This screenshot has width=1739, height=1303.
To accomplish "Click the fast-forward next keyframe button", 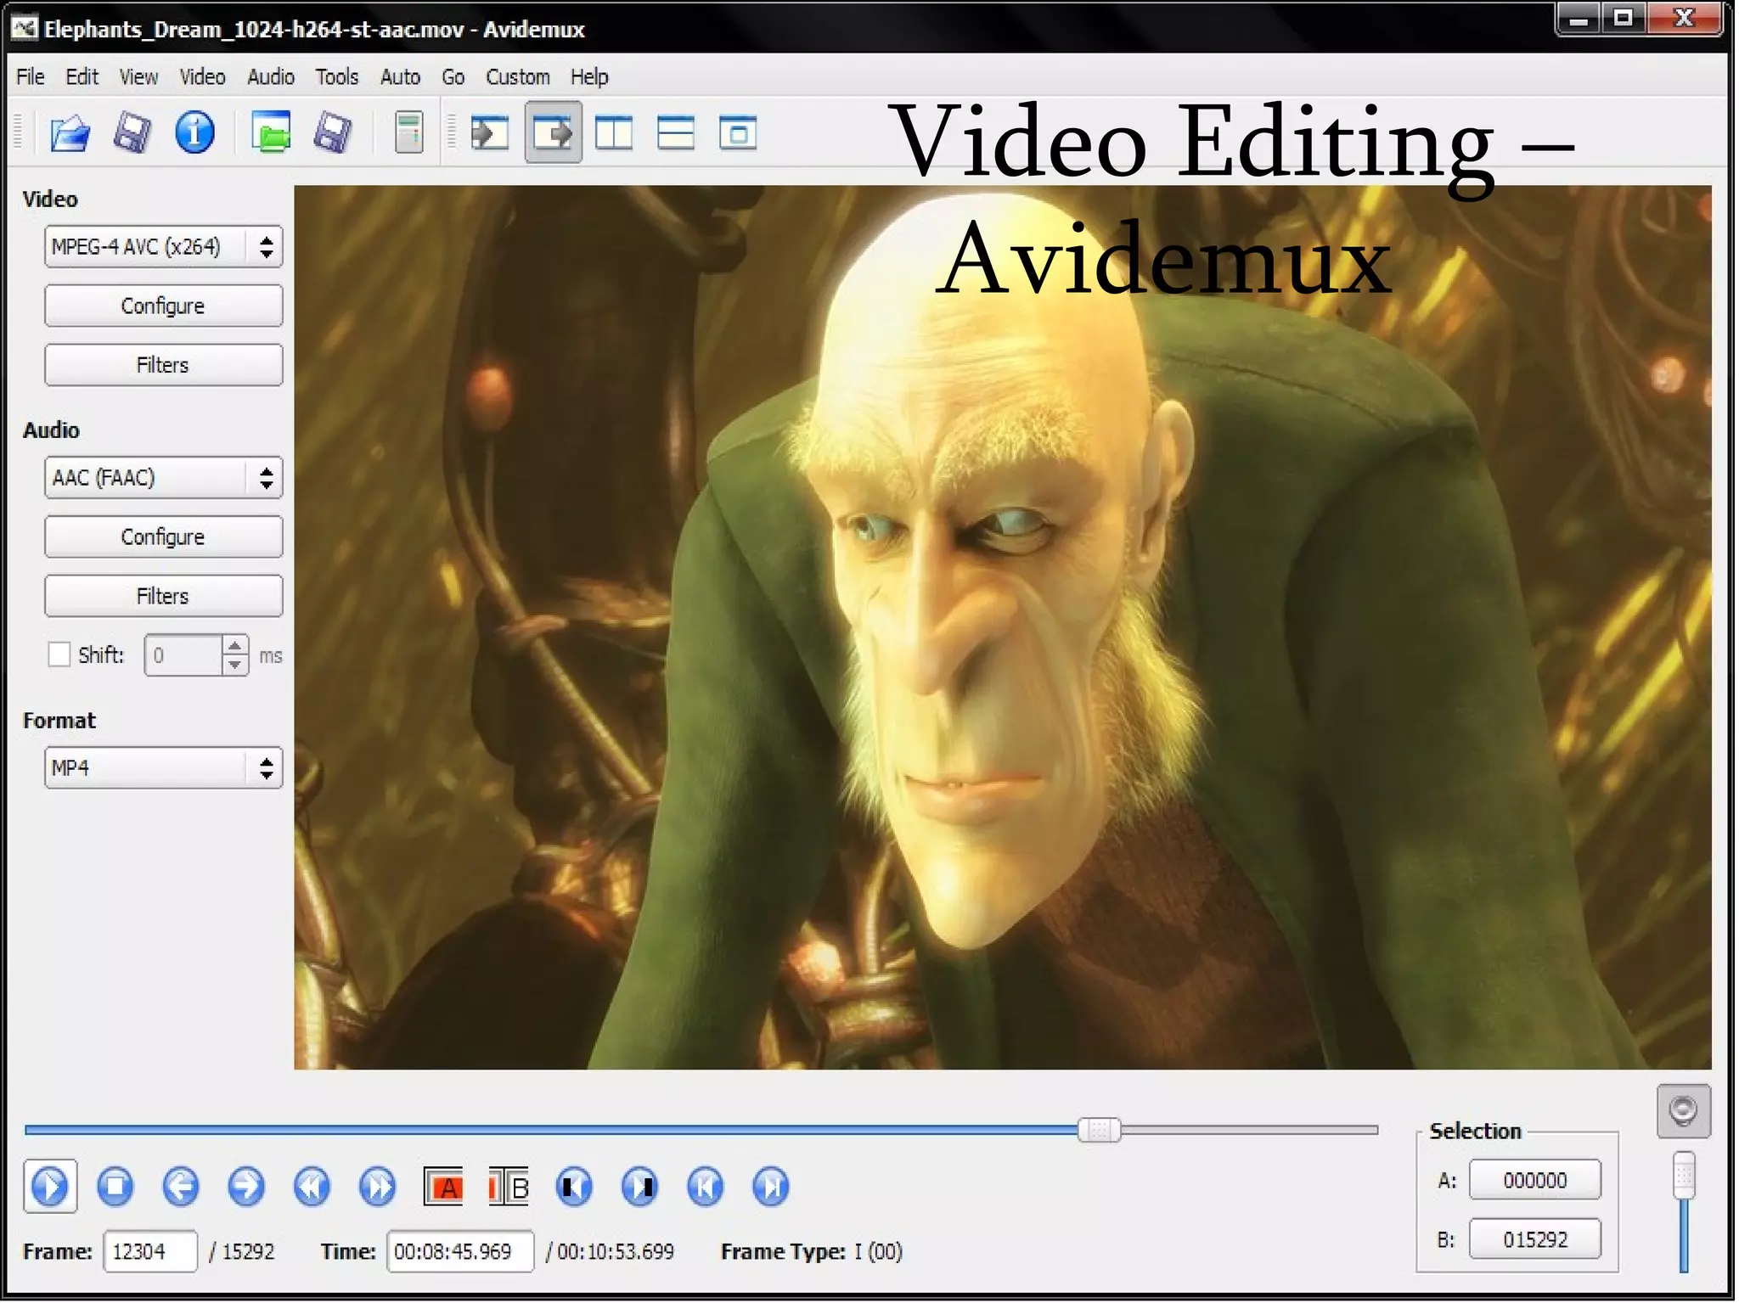I will pyautogui.click(x=377, y=1186).
